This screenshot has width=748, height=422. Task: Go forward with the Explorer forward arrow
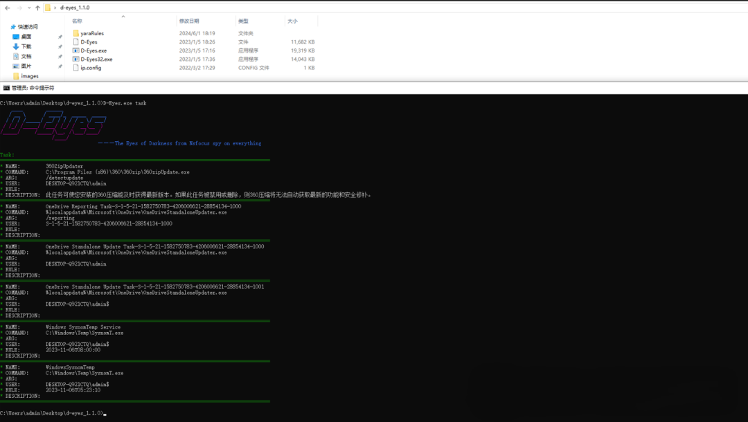click(19, 8)
